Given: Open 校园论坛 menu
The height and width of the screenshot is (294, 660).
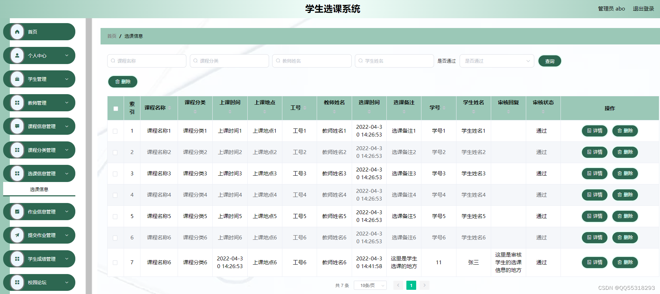Looking at the screenshot, I should [x=39, y=282].
